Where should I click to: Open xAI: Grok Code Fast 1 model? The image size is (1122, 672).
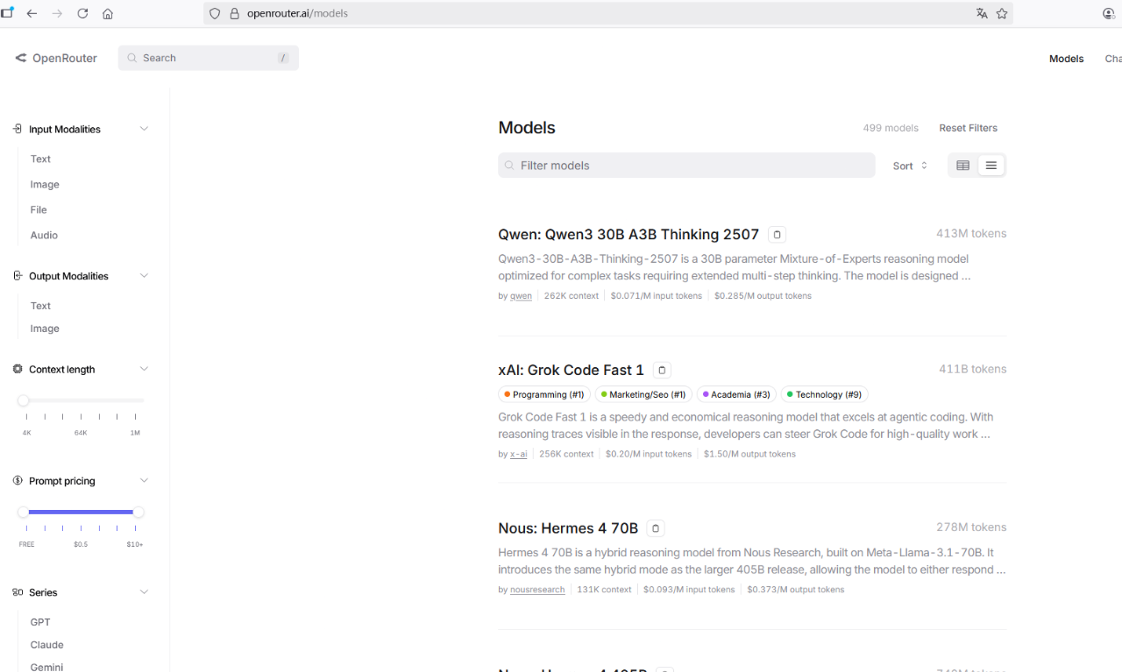tap(571, 370)
